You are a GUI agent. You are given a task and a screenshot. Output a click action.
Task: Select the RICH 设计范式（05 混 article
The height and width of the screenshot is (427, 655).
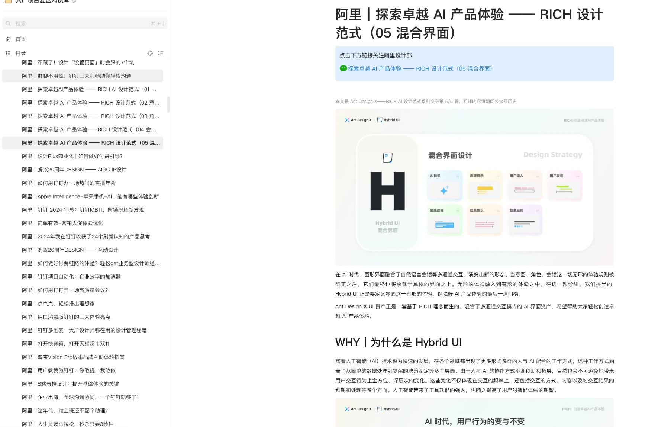point(83,143)
